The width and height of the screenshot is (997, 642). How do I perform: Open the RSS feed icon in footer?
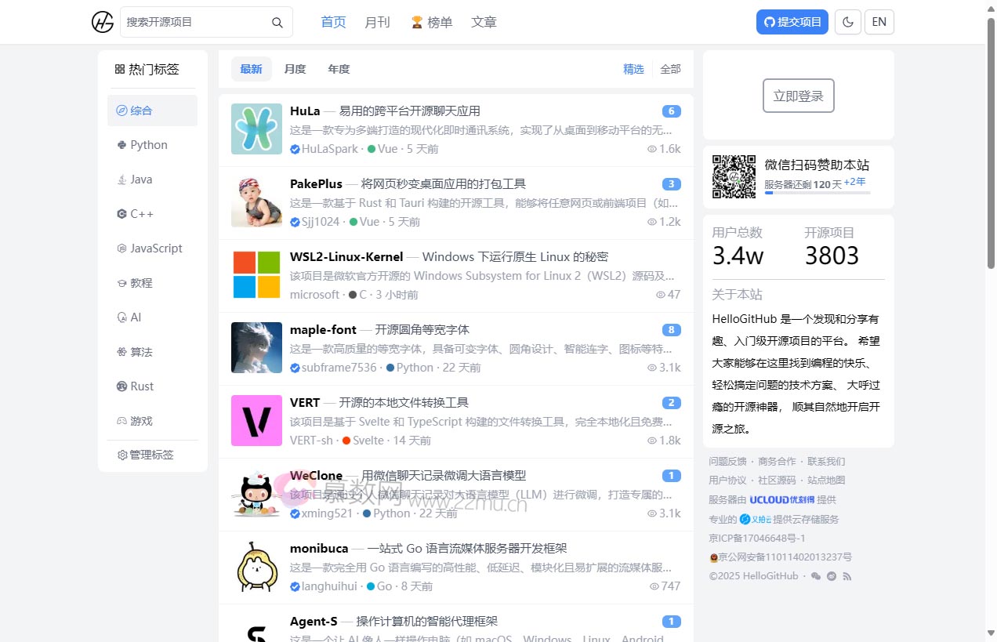click(x=847, y=576)
